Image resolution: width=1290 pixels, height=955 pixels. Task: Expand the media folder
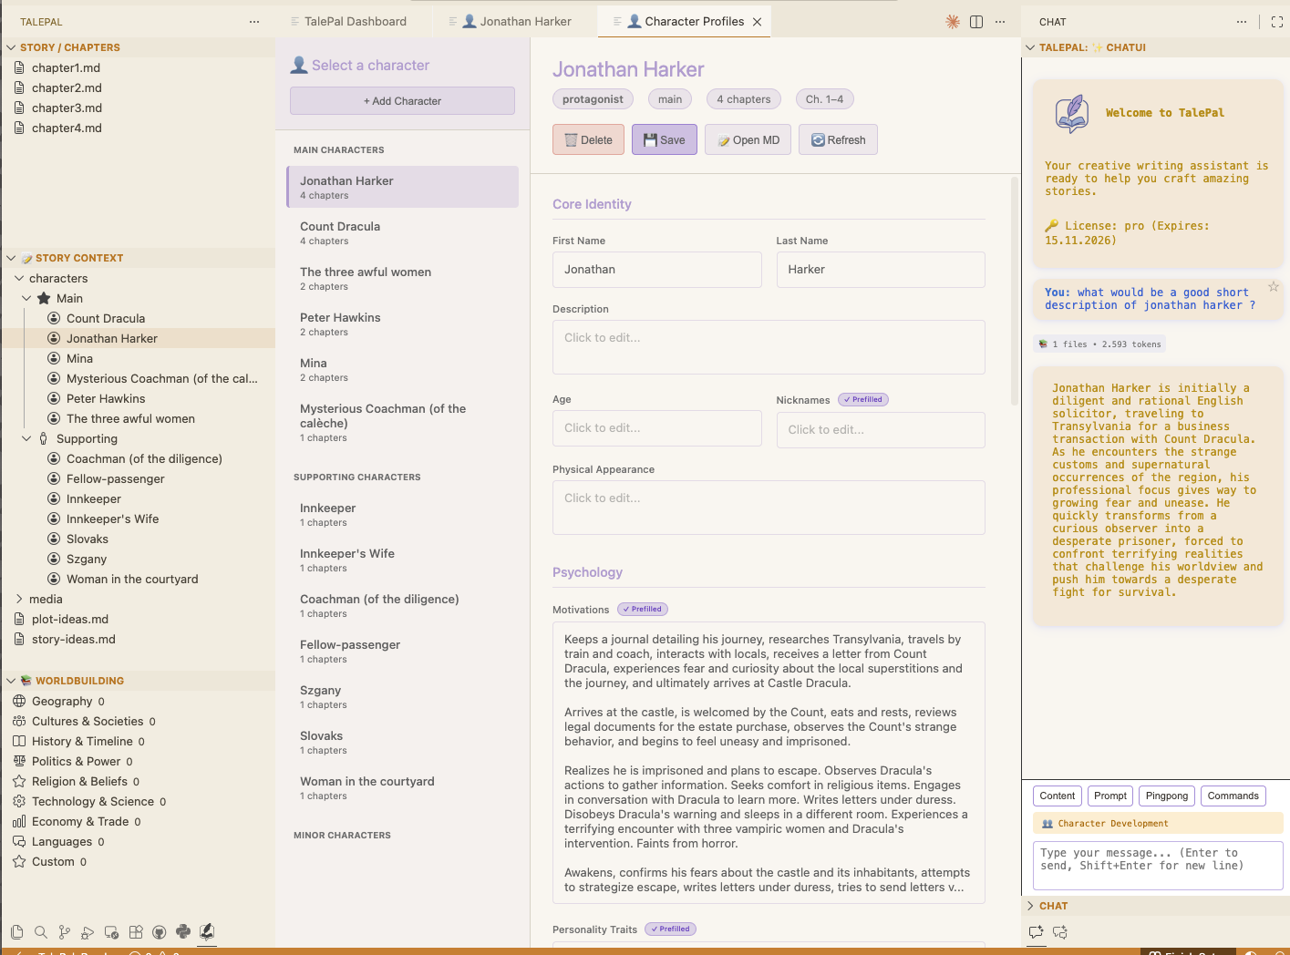[x=20, y=599]
